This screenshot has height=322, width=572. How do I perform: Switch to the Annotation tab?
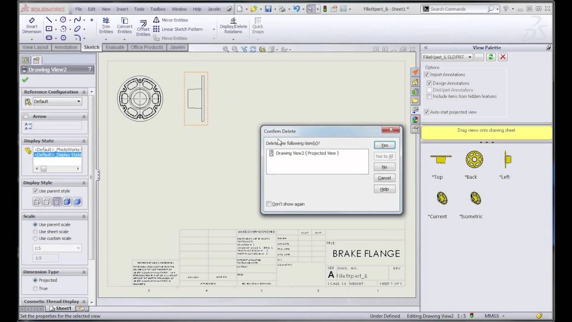pos(66,47)
